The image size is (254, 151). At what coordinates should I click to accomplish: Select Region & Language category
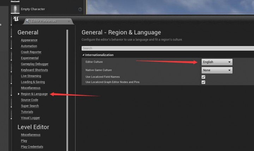34,94
